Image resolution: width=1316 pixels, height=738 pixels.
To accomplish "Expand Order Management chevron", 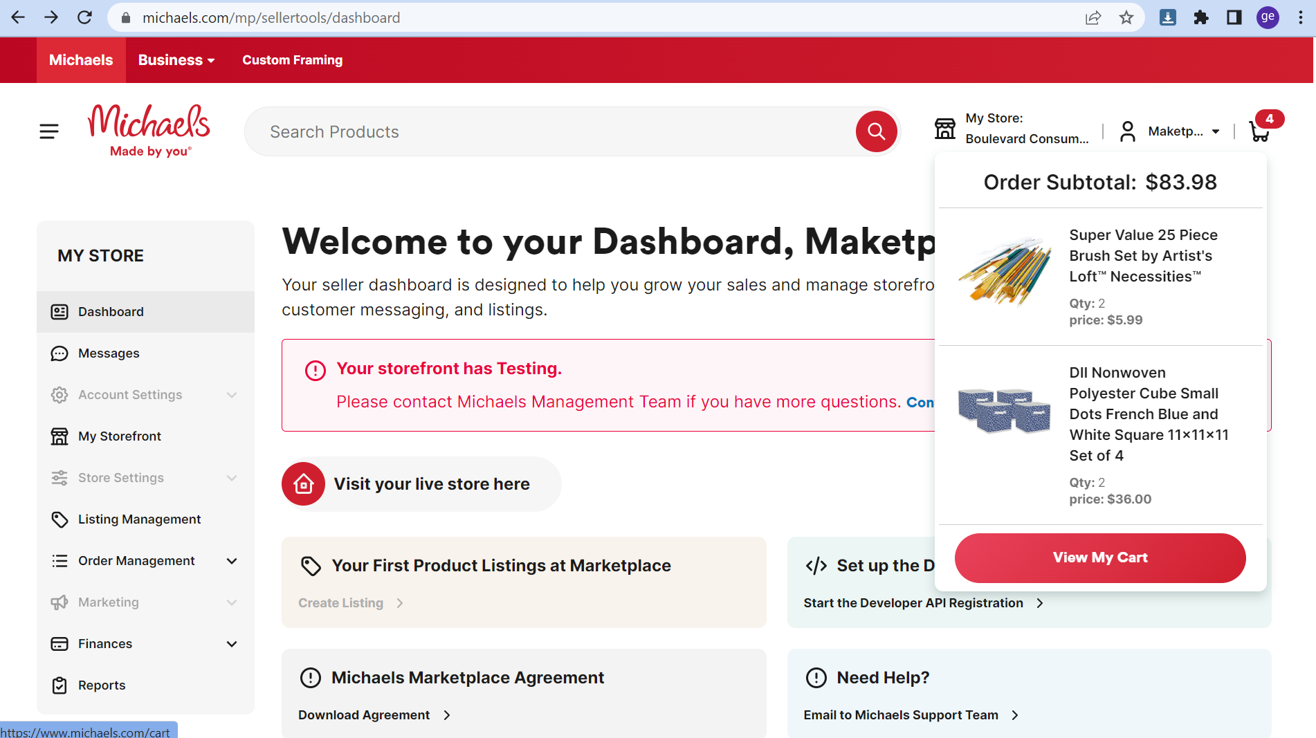I will tap(232, 561).
